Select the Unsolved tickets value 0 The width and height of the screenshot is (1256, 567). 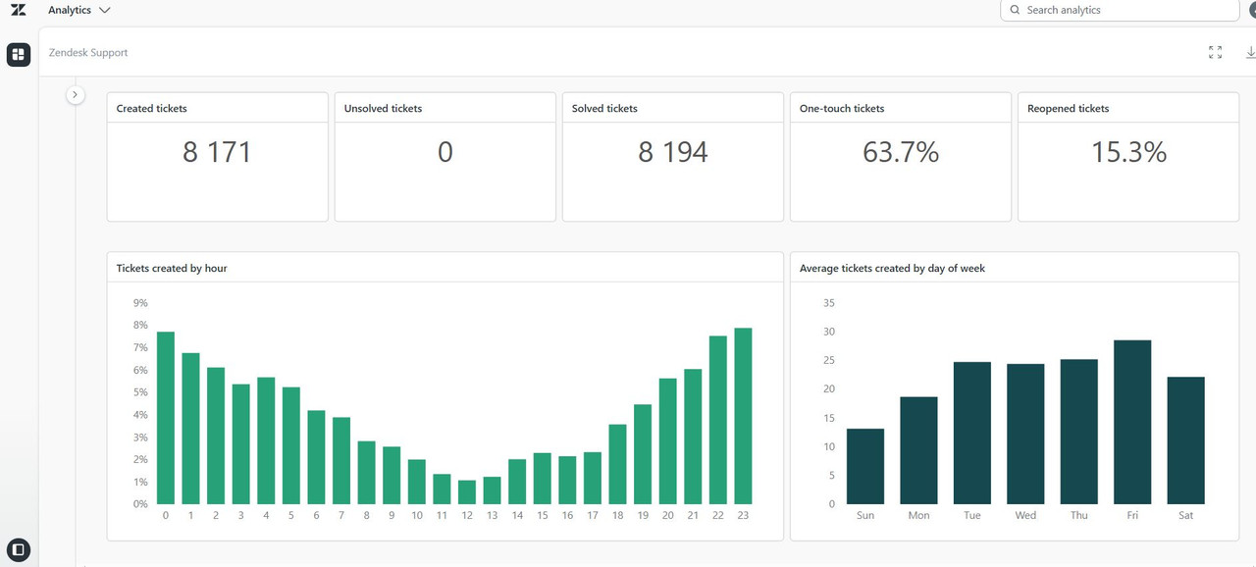pyautogui.click(x=445, y=152)
